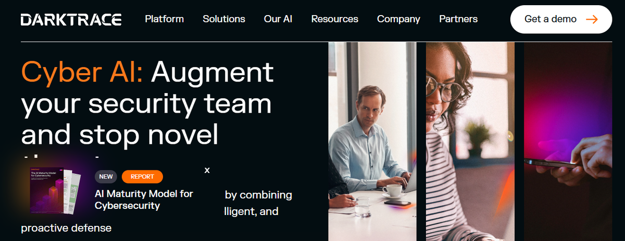Viewport: 625px width, 241px height.
Task: Open the Platform menu
Action: coord(164,19)
